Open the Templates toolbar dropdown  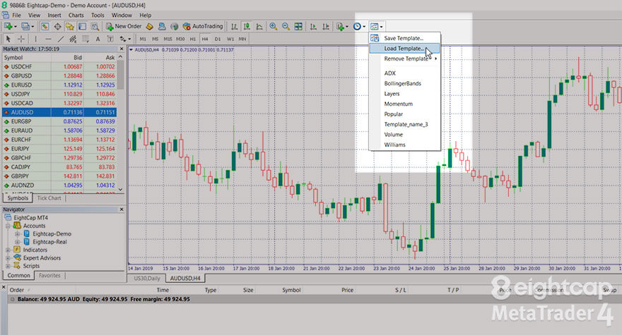click(x=376, y=27)
